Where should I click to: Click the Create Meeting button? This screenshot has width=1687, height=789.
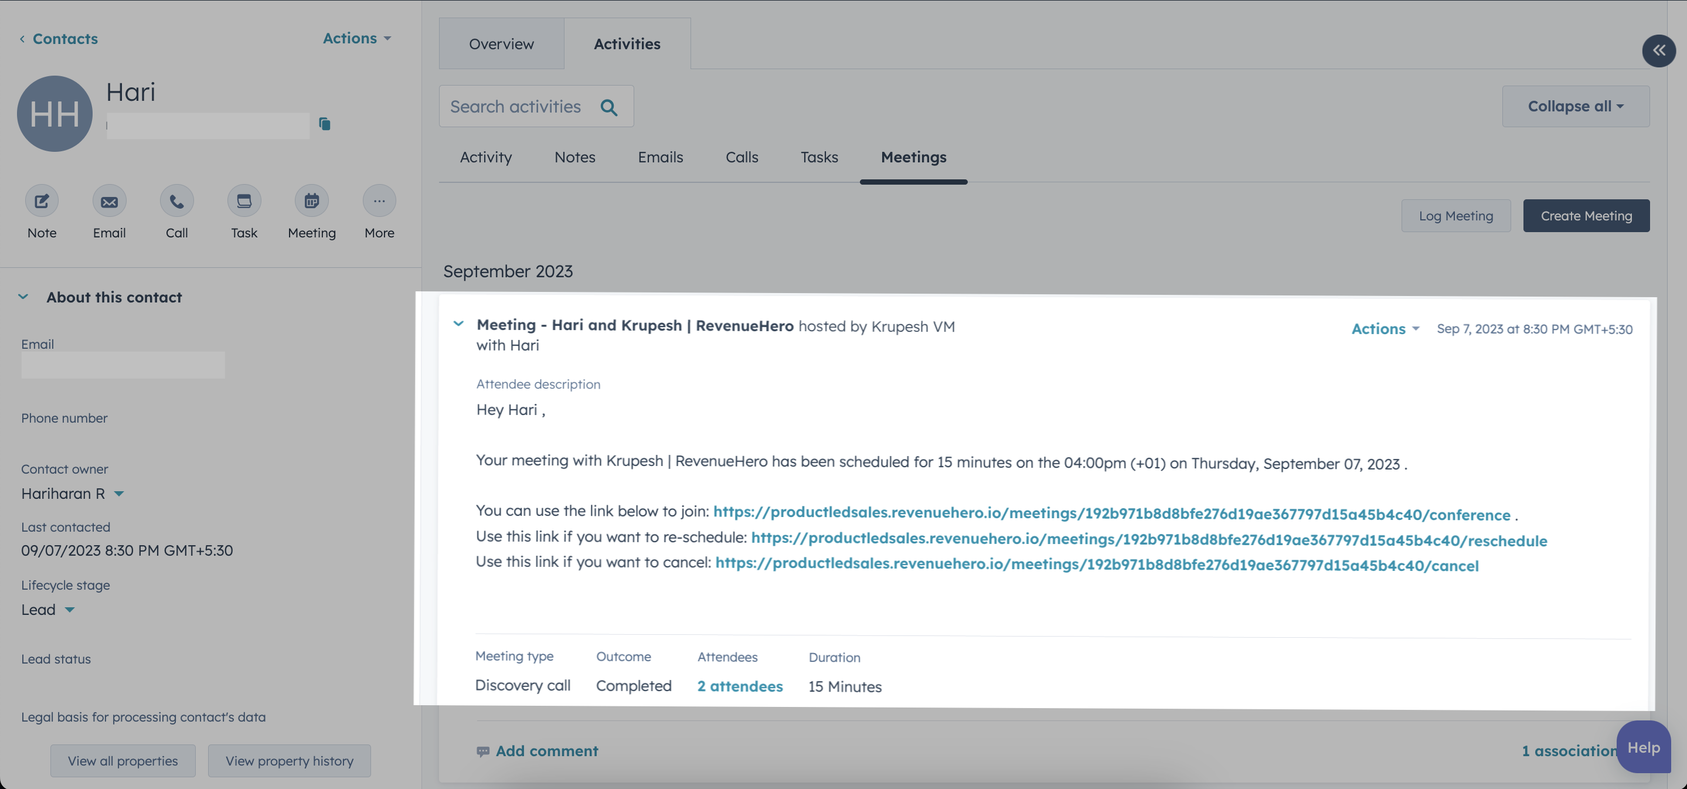coord(1586,215)
